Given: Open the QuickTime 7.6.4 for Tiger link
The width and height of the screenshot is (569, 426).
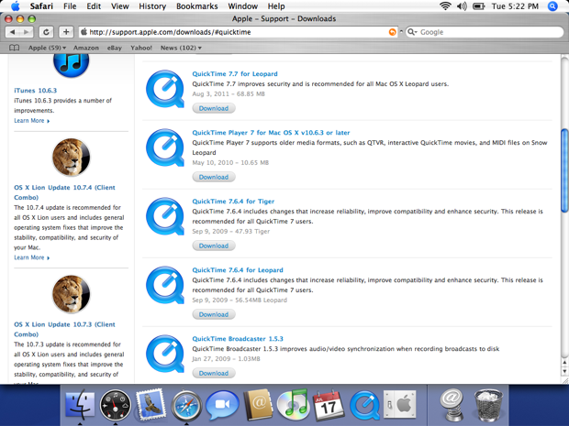Looking at the screenshot, I should [233, 202].
